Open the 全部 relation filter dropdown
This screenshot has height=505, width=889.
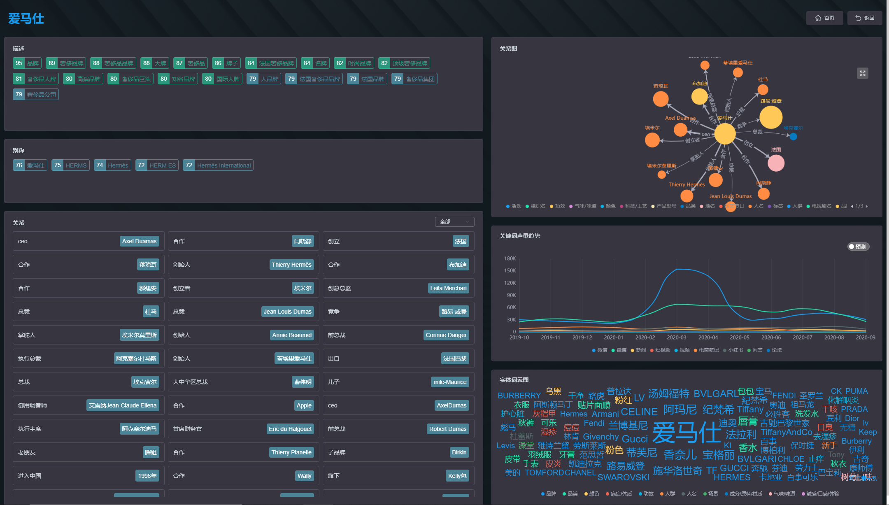click(454, 222)
